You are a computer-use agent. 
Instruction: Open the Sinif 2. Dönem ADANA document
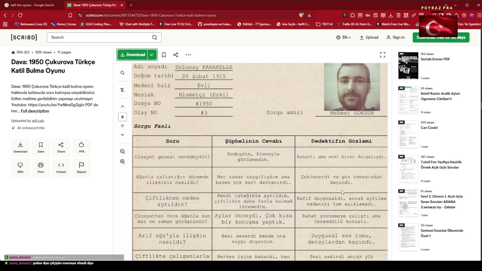pos(442,202)
